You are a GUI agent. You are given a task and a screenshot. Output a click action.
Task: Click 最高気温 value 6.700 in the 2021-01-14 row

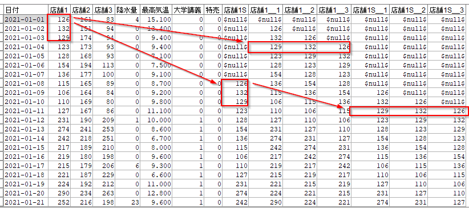click(156, 138)
